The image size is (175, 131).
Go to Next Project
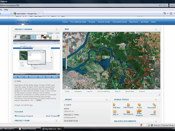(53, 116)
